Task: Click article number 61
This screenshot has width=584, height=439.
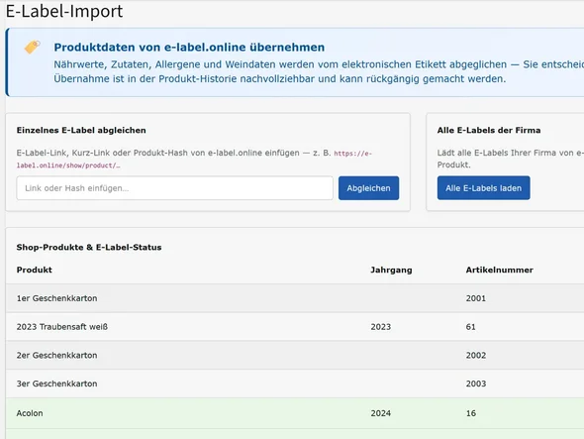Action: coord(470,327)
